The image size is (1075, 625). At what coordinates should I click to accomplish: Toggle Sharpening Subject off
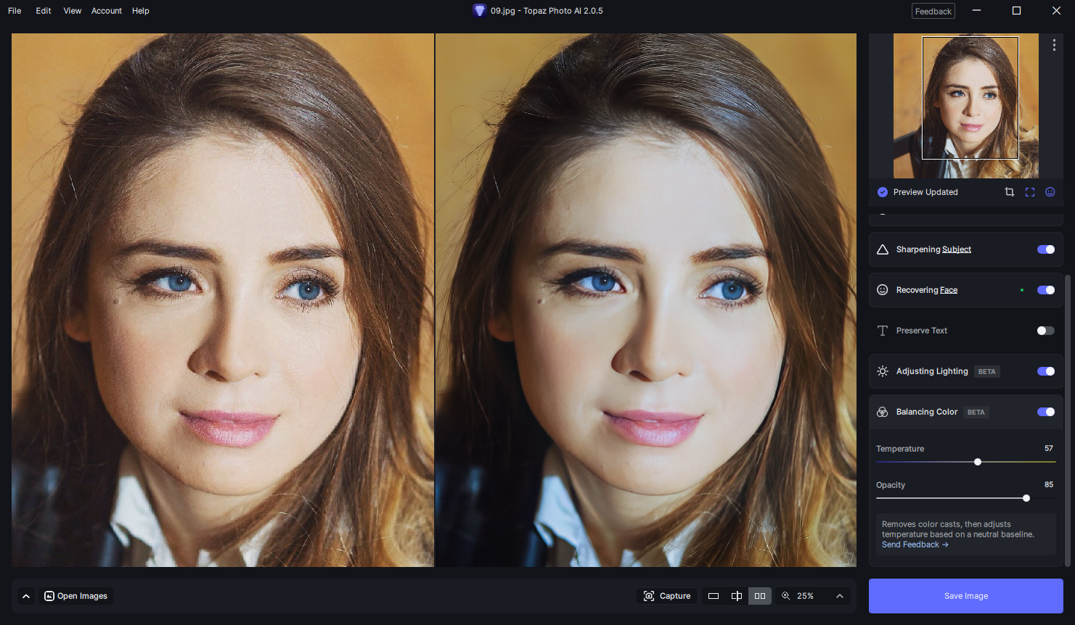[x=1046, y=249]
